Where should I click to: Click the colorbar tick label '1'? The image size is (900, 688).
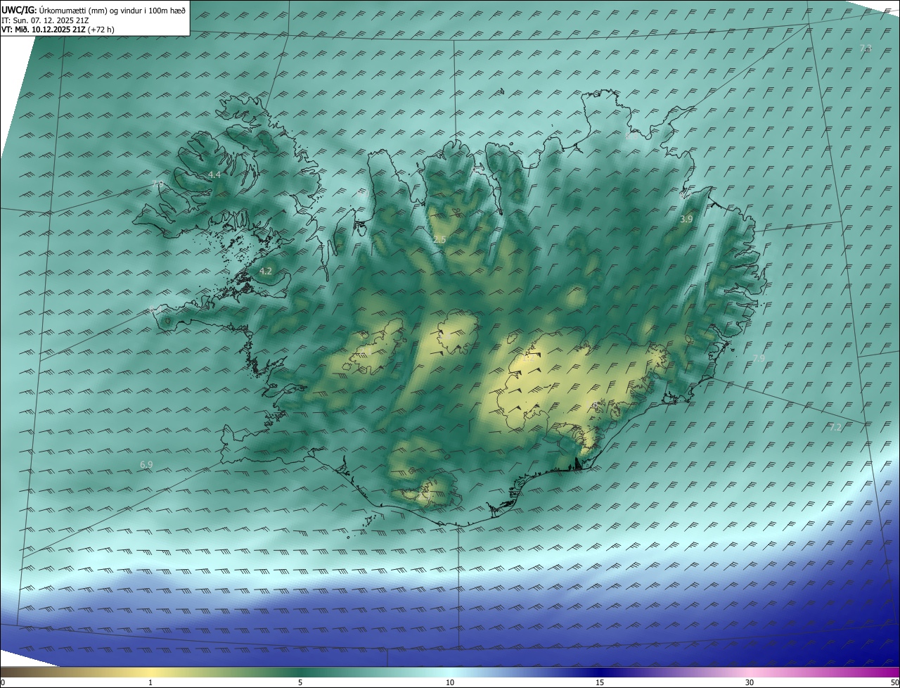[x=150, y=682]
